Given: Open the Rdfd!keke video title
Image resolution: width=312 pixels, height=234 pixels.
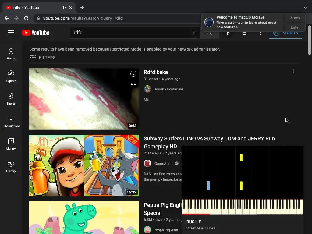Looking at the screenshot, I should [156, 72].
